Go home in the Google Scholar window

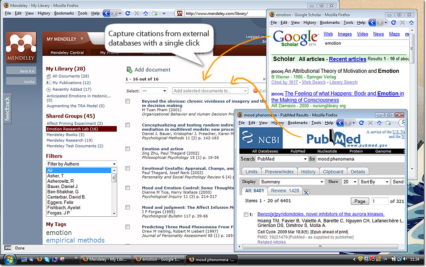tap(412, 23)
